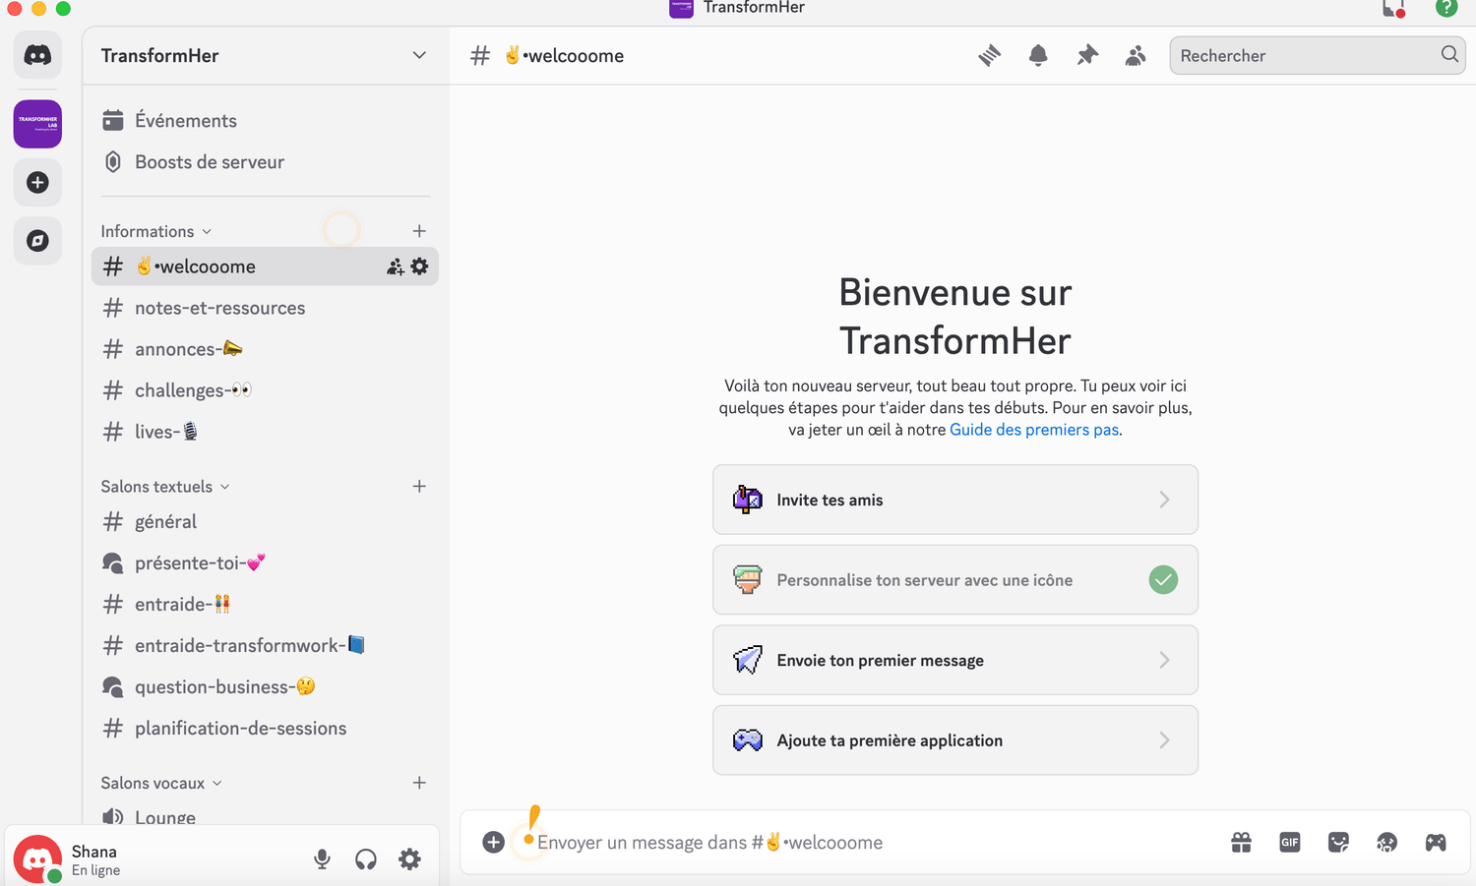Switch to the lives channel
This screenshot has width=1476, height=886.
(x=265, y=432)
